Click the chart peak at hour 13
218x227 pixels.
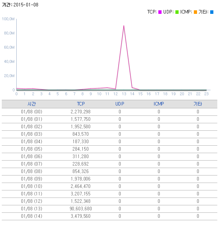pyautogui.click(x=124, y=26)
